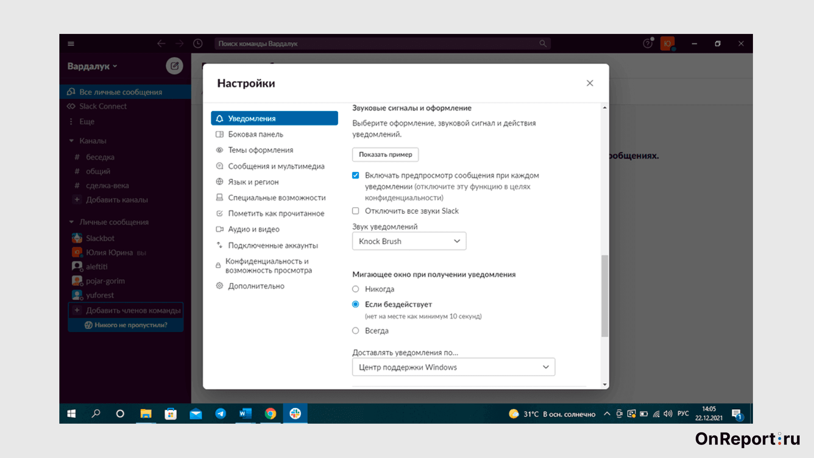Open the history clock icon
This screenshot has height=458, width=814.
(x=198, y=44)
